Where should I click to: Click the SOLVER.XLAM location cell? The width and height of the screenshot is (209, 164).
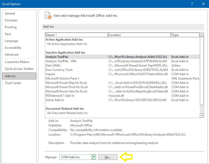pos(137,100)
